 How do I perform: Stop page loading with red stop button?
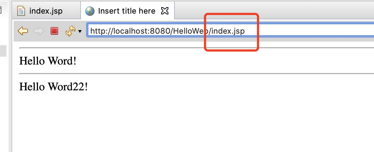54,31
